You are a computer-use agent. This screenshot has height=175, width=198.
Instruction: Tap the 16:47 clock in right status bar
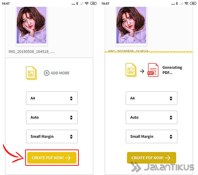pos(105,4)
